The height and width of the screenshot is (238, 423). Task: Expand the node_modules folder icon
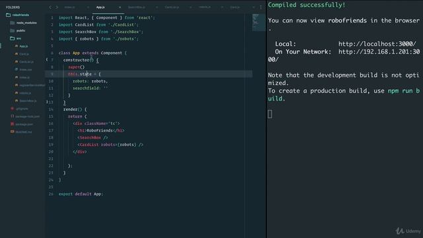tap(13, 22)
